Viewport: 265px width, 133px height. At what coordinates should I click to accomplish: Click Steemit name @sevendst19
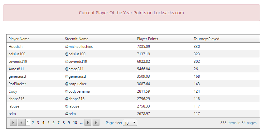[x=76, y=62]
